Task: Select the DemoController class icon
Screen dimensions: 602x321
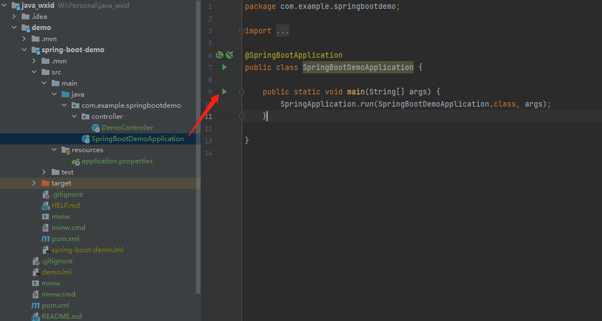Action: click(x=96, y=128)
